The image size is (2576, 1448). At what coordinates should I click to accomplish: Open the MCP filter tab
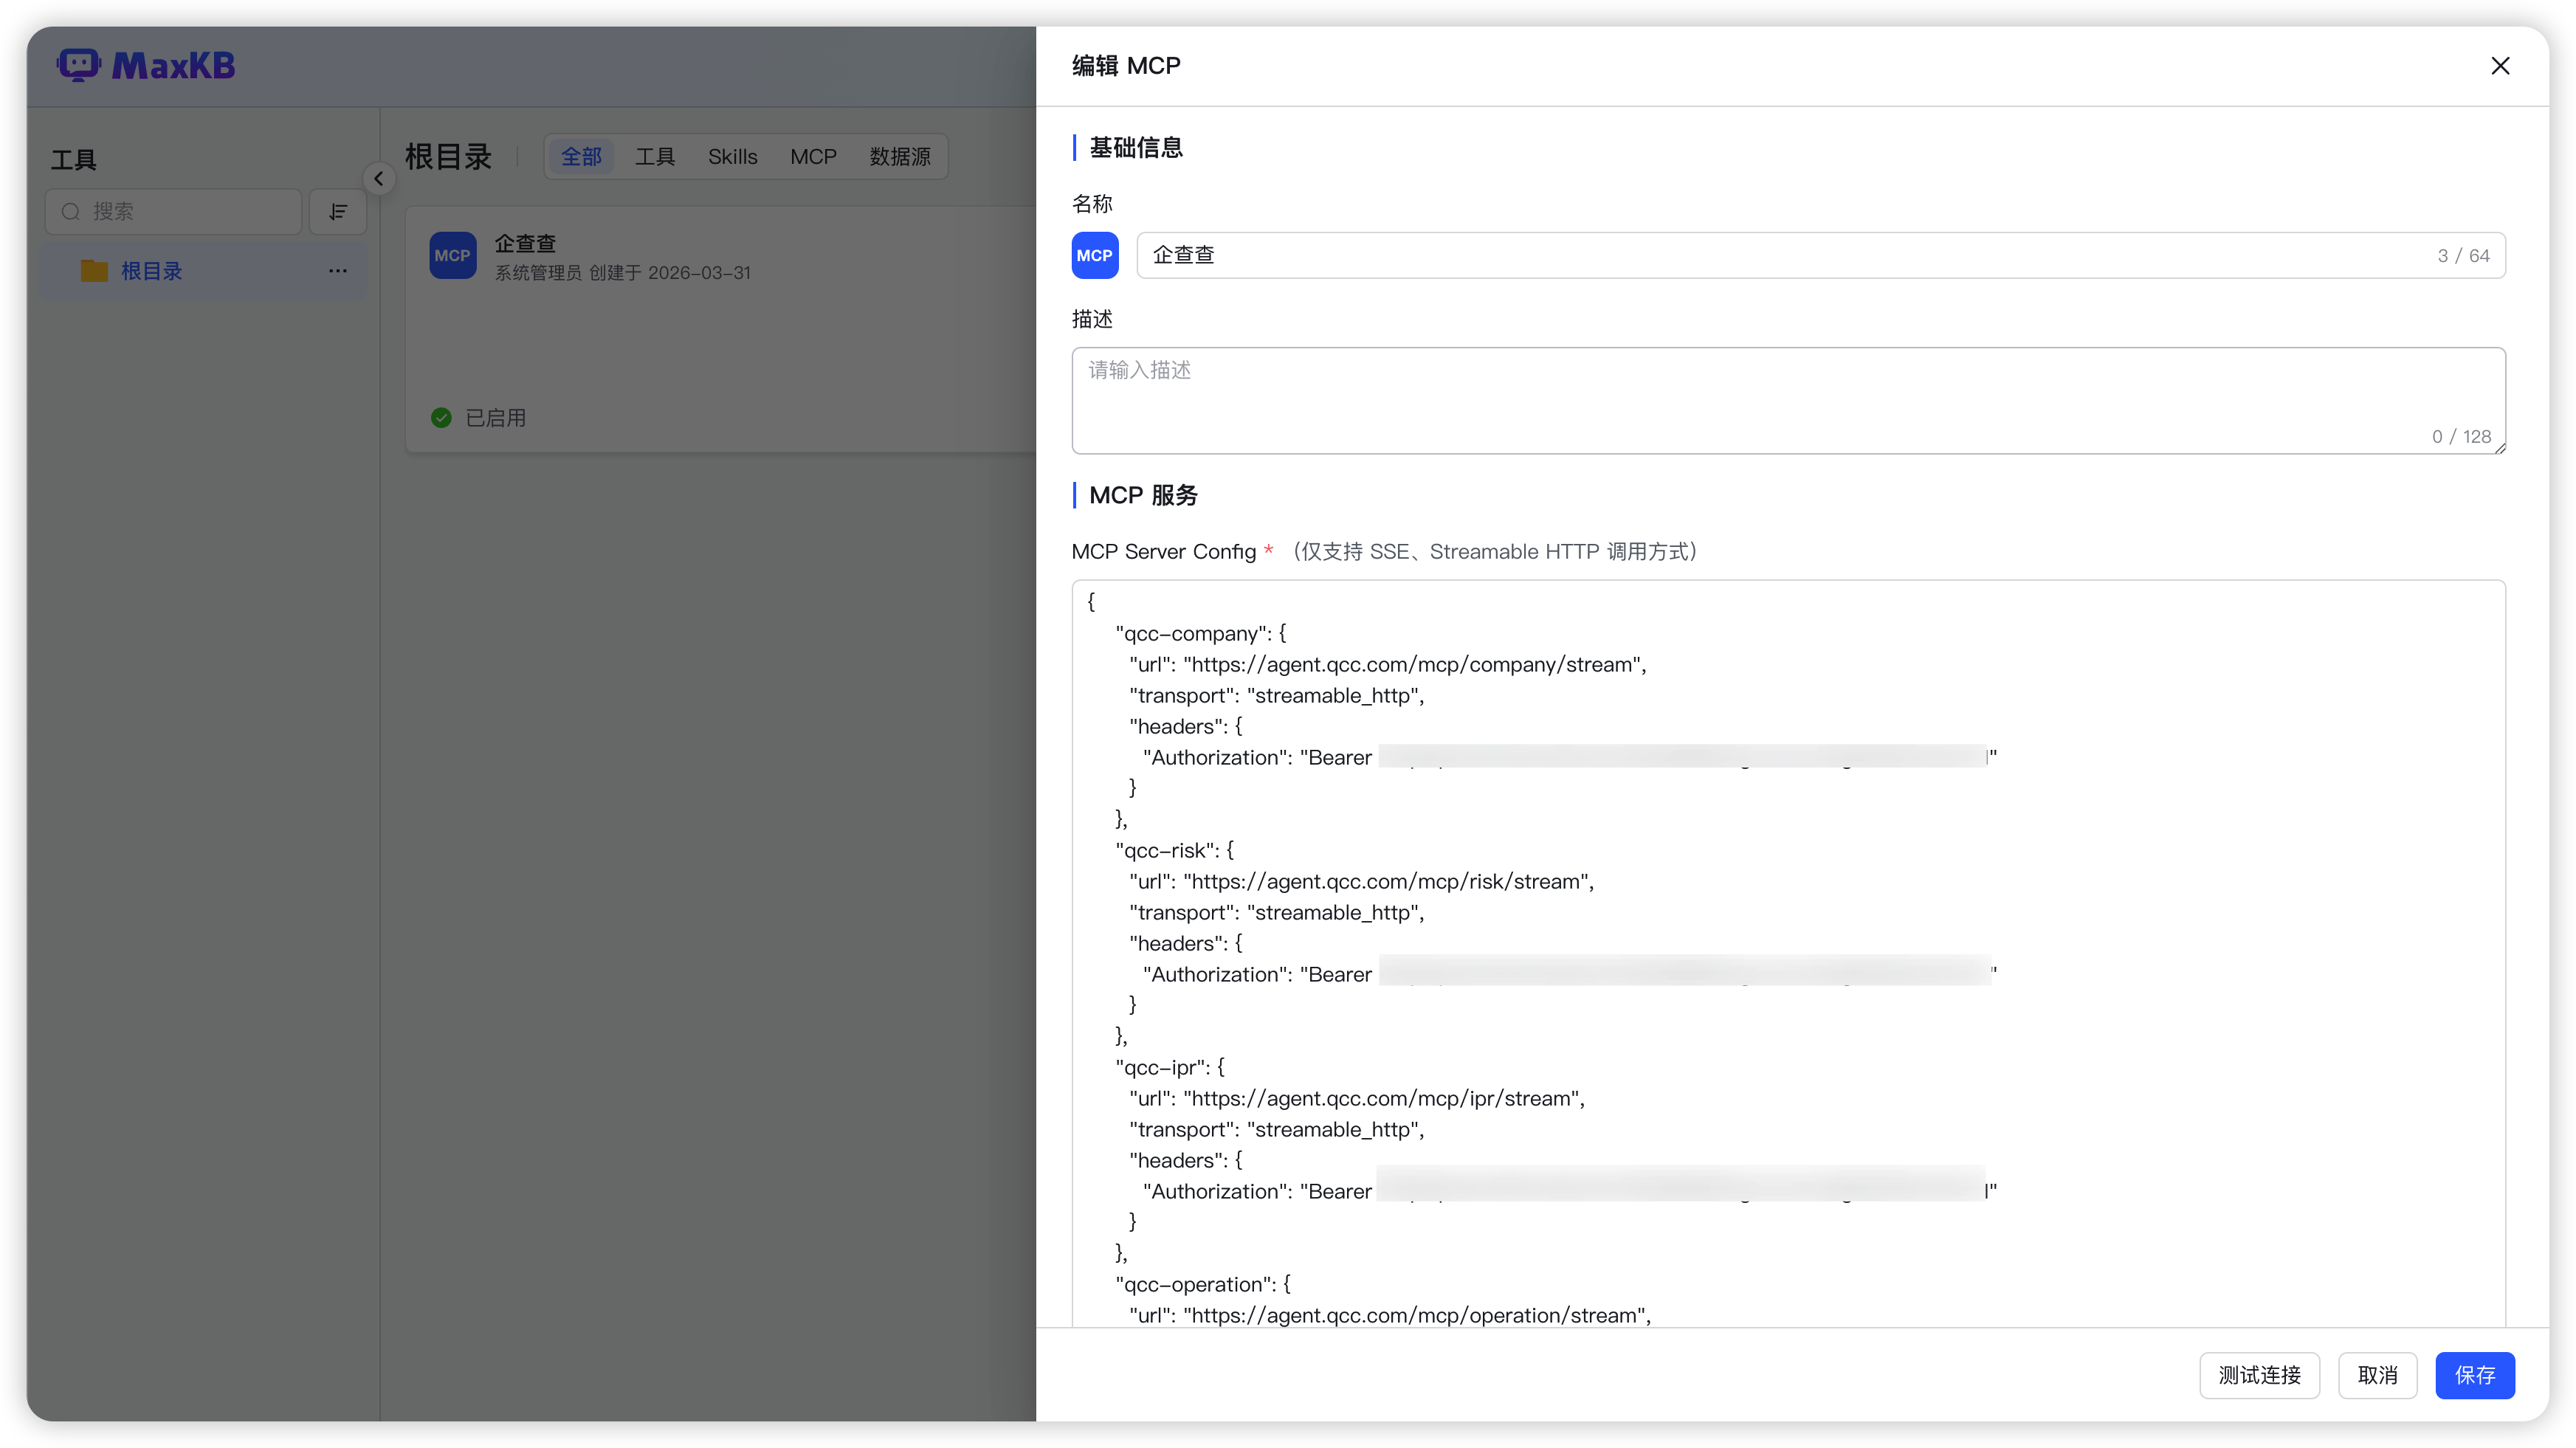813,157
